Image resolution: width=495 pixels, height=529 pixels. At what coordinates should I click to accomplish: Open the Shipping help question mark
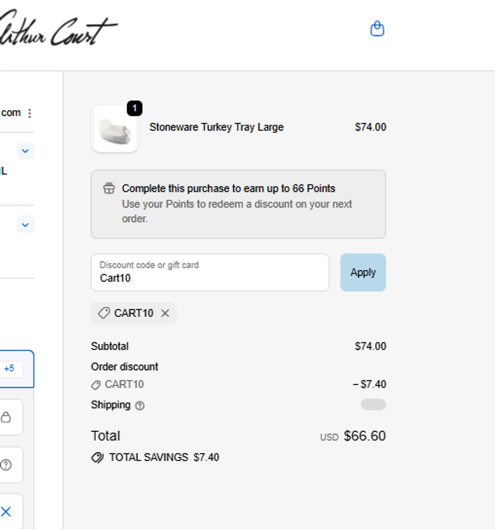point(140,406)
